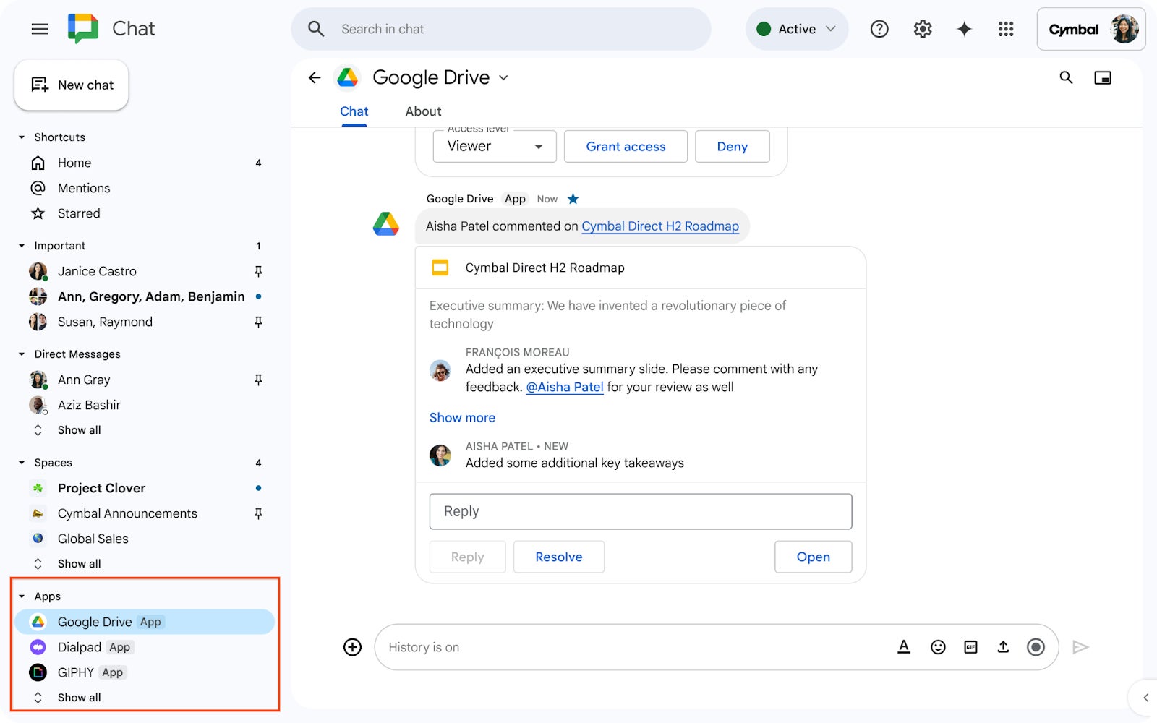
Task: Click the plus circle beside message box
Action: click(352, 647)
